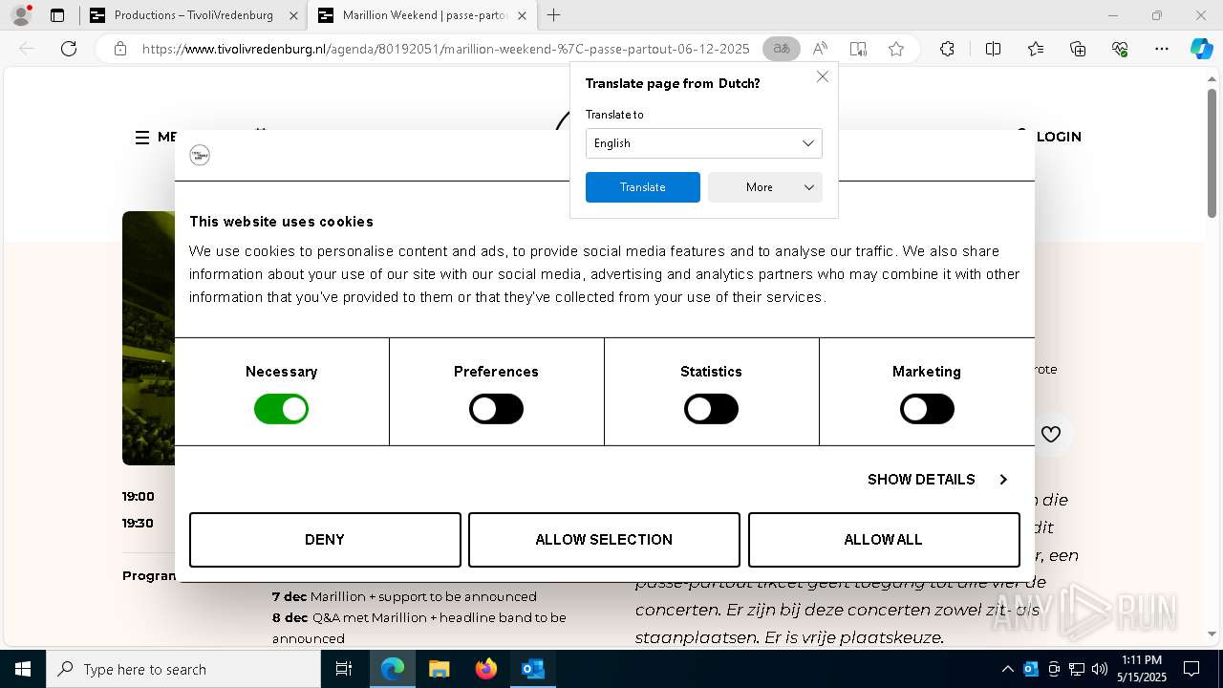Click the ALLOW SELECTION button
This screenshot has width=1223, height=688.
[x=604, y=540]
